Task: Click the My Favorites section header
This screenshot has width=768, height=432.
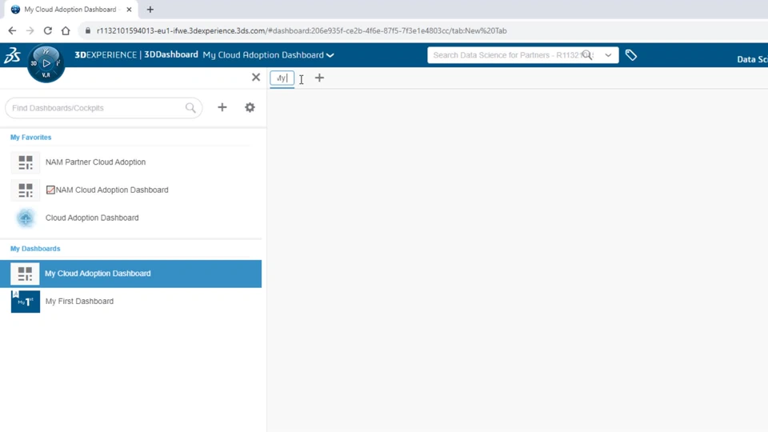Action: pyautogui.click(x=31, y=137)
